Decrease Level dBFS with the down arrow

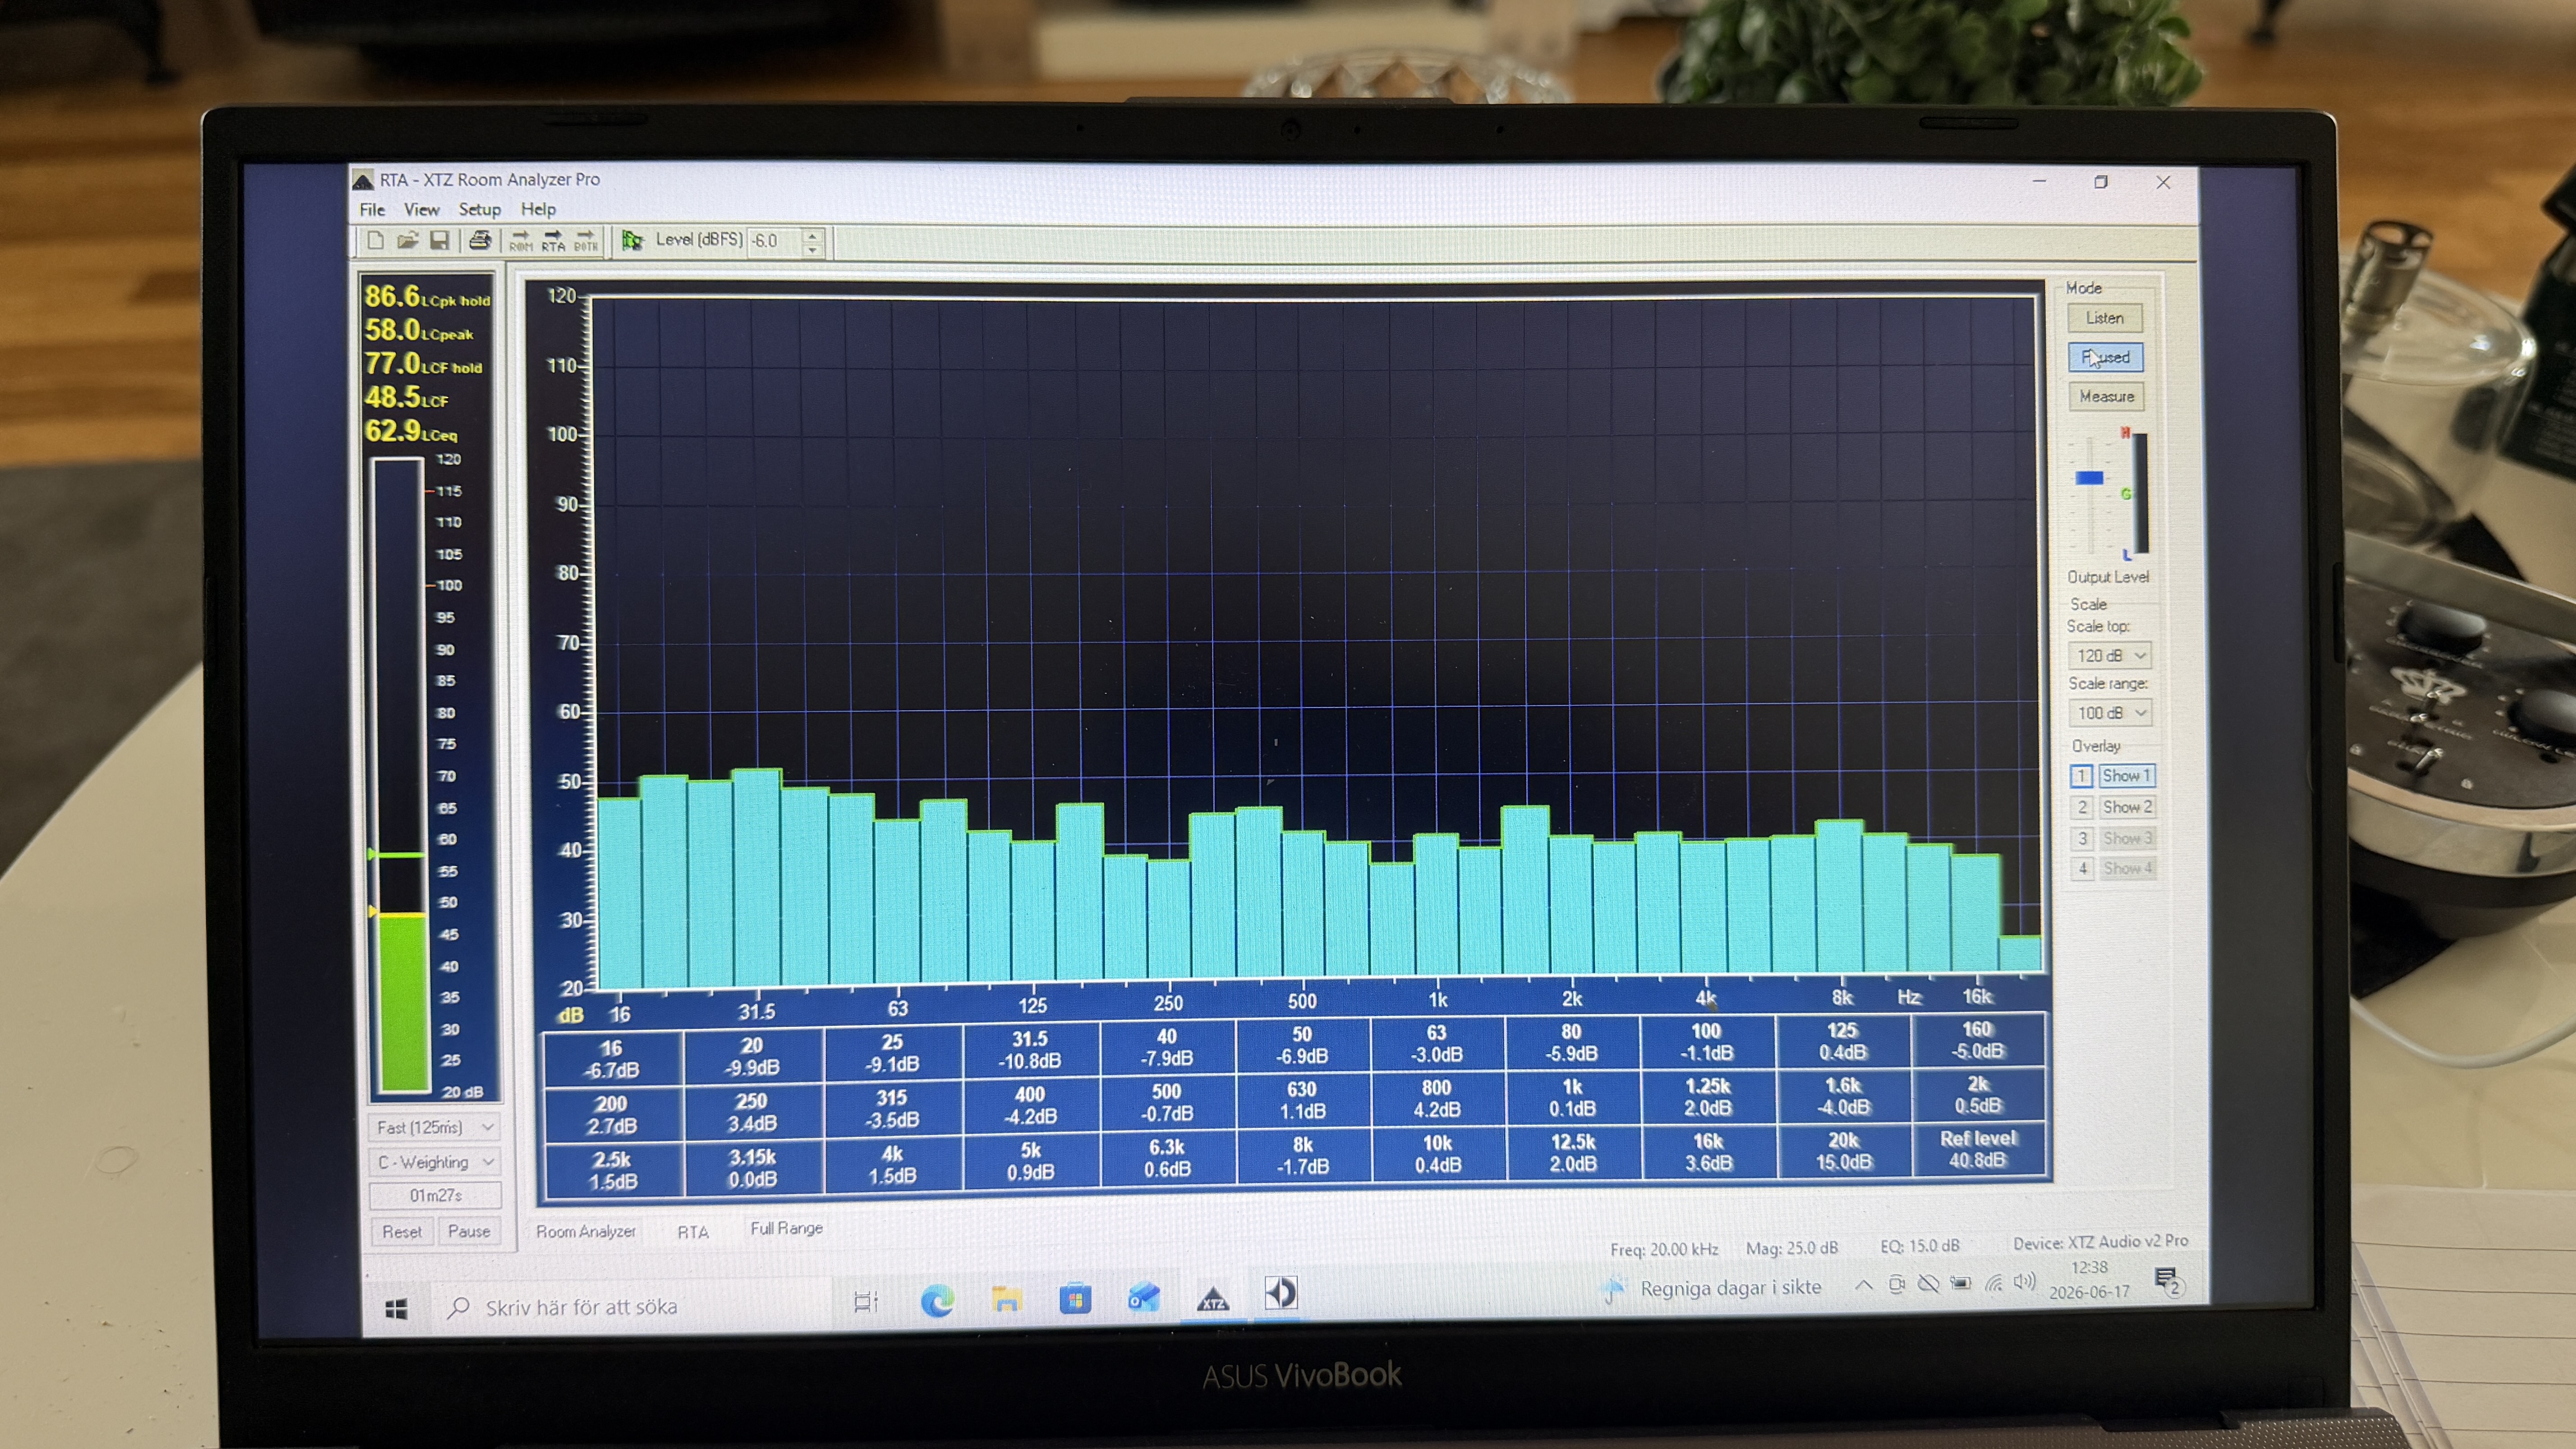point(812,249)
